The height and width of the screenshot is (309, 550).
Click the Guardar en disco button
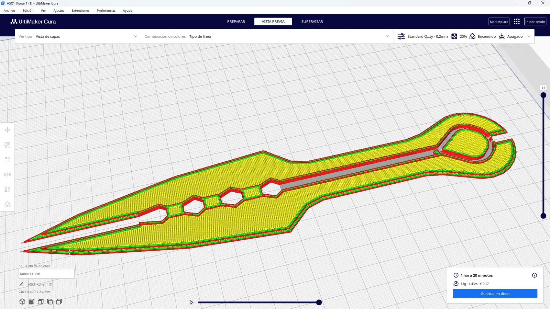[x=495, y=294]
